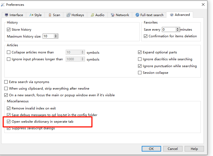Click the Maximum history size input field

pos(48,36)
